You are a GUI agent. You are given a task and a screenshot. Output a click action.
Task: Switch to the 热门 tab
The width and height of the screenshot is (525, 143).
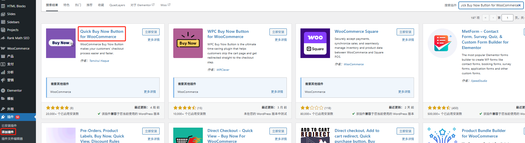click(x=78, y=5)
